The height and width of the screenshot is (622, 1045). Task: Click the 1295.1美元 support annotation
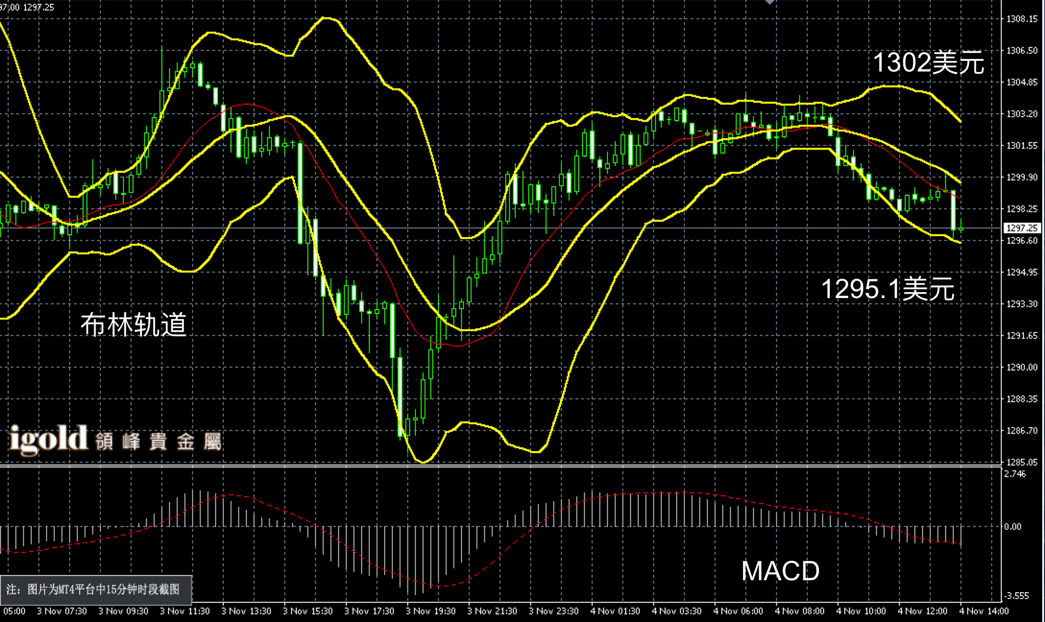[887, 289]
